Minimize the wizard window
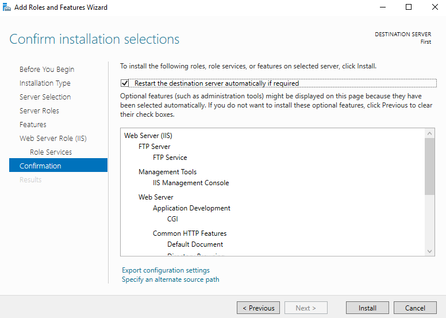 click(x=383, y=7)
